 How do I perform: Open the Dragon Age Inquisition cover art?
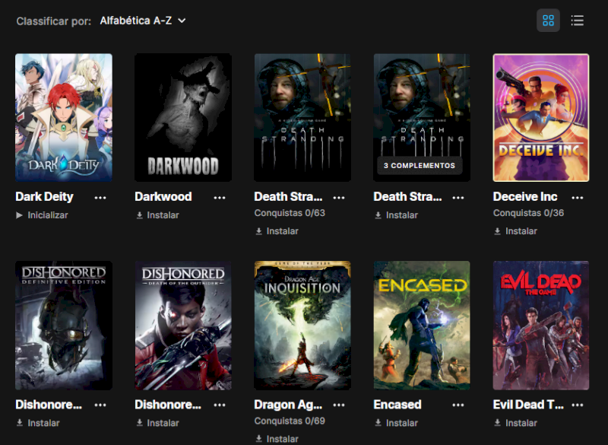click(x=302, y=326)
